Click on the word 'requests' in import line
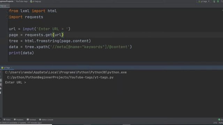The height and width of the screenshot is (125, 223). click(34, 17)
